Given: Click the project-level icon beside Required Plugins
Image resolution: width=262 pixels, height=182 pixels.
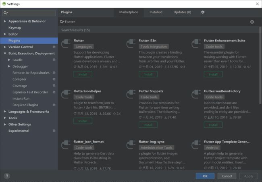Looking at the screenshot, I should (x=54, y=105).
